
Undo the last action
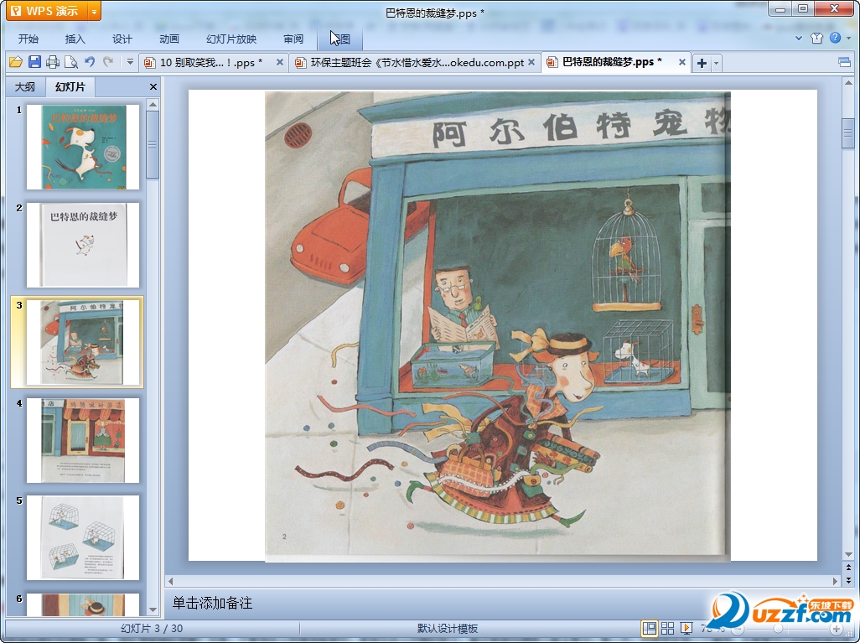coord(90,62)
